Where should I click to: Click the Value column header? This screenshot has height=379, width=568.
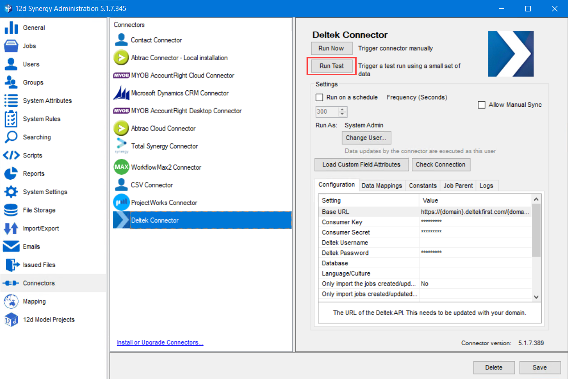[475, 200]
